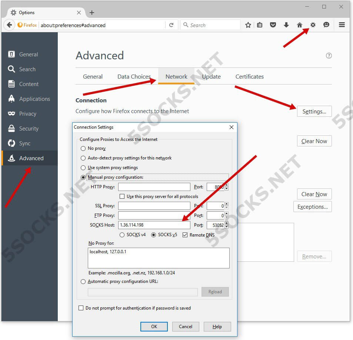Toggle the Remote DNS checkbox

pos(185,235)
